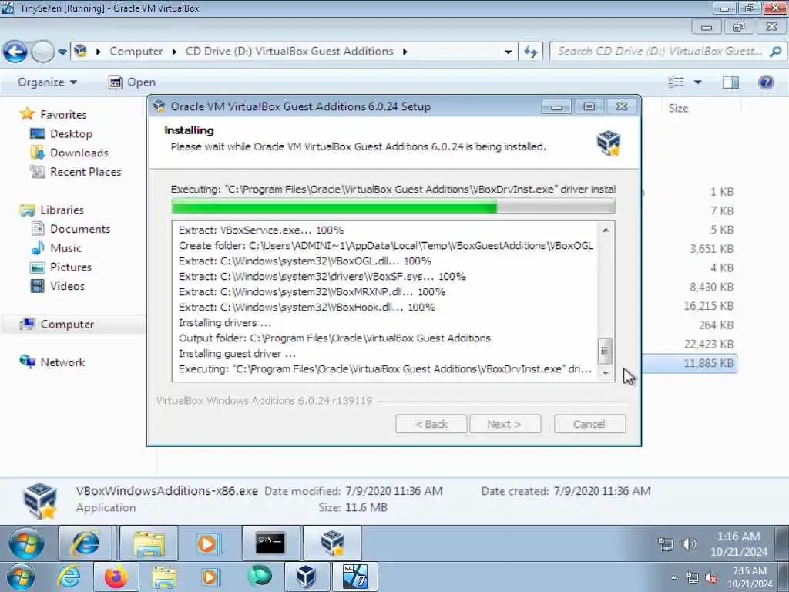Click the search magnifier icon
The height and width of the screenshot is (592, 789).
pyautogui.click(x=776, y=52)
